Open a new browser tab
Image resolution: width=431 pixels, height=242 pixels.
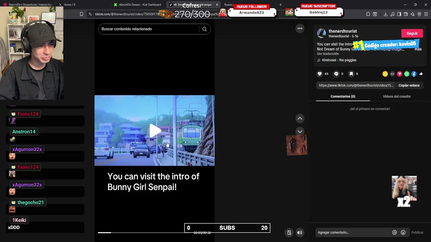click(x=280, y=5)
